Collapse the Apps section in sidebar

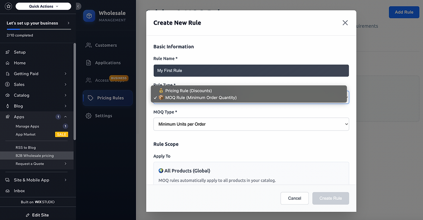tap(65, 117)
